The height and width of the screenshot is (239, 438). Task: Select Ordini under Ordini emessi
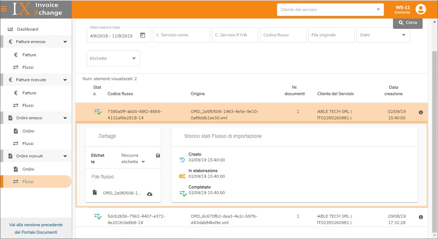point(28,131)
